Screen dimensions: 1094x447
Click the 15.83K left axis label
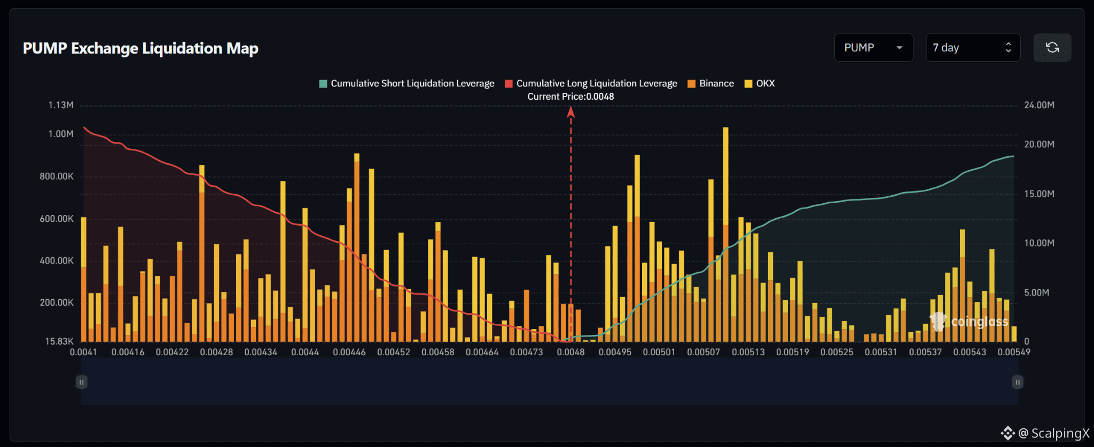pyautogui.click(x=59, y=341)
